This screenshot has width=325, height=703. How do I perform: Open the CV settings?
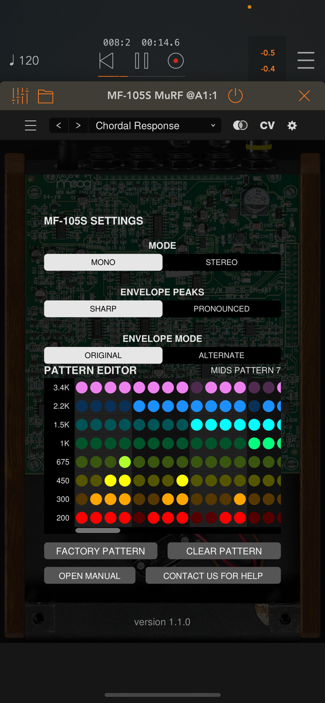coord(267,126)
